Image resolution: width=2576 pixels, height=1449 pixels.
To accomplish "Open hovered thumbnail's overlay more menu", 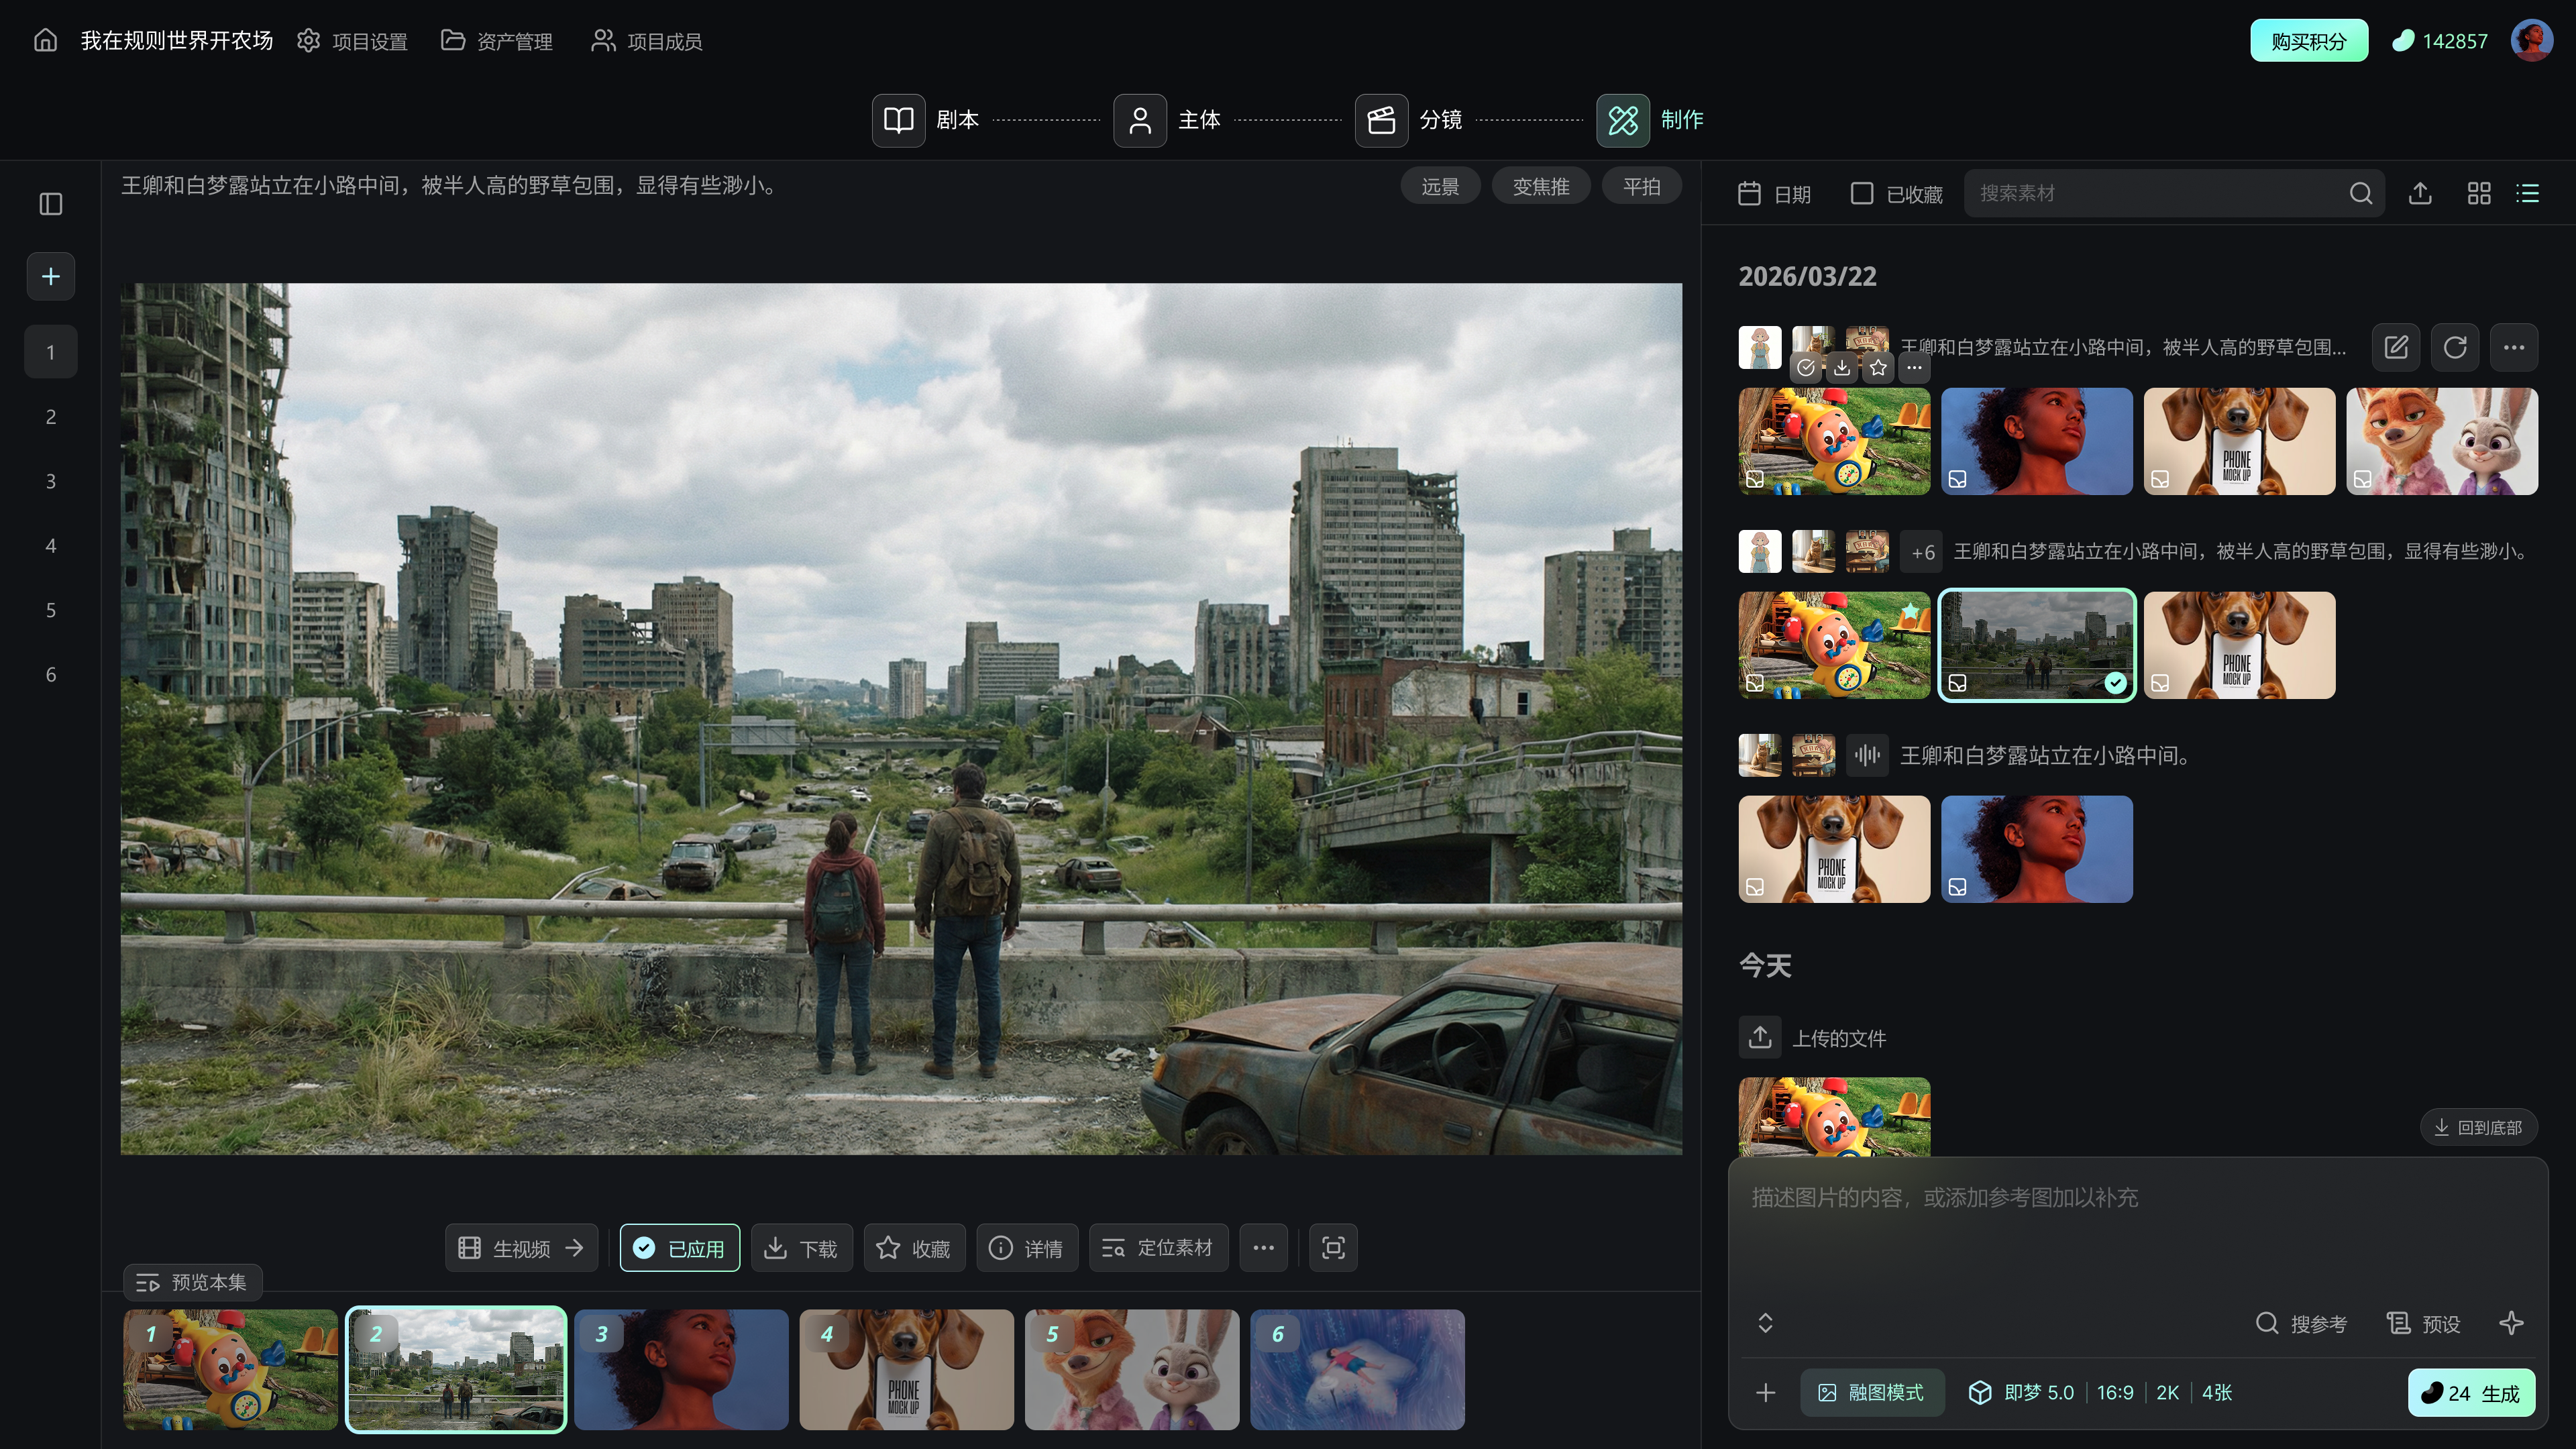I will point(1914,368).
